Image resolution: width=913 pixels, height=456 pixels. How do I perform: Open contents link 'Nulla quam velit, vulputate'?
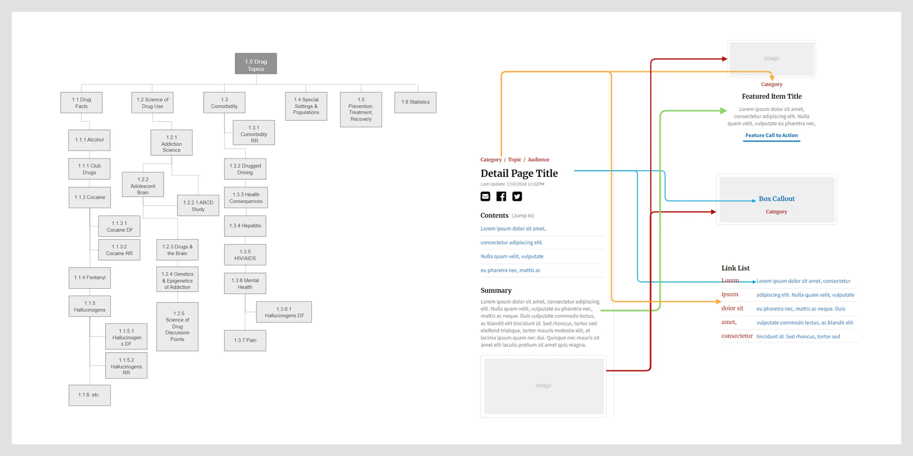[x=512, y=256]
